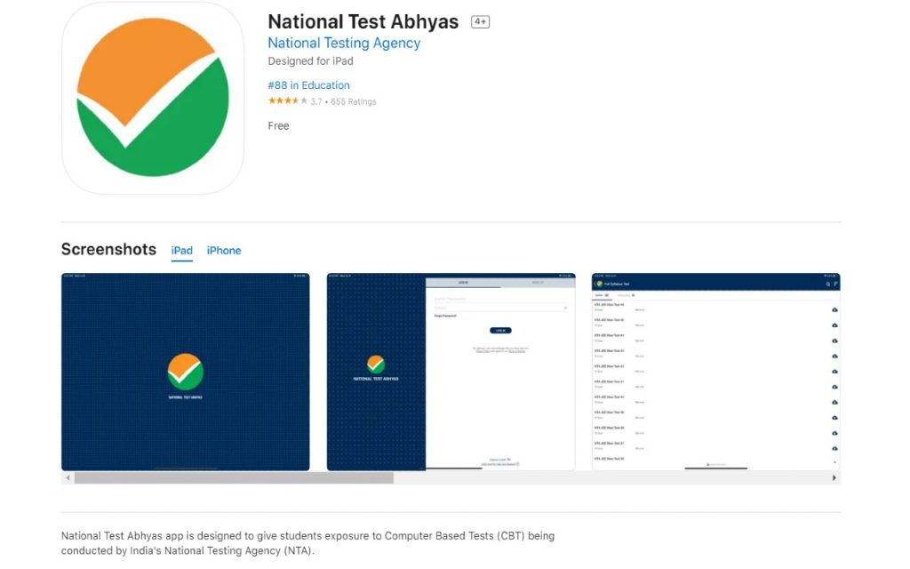Click Forgot Password in the login screenshot
This screenshot has height=569, width=910.
(445, 317)
